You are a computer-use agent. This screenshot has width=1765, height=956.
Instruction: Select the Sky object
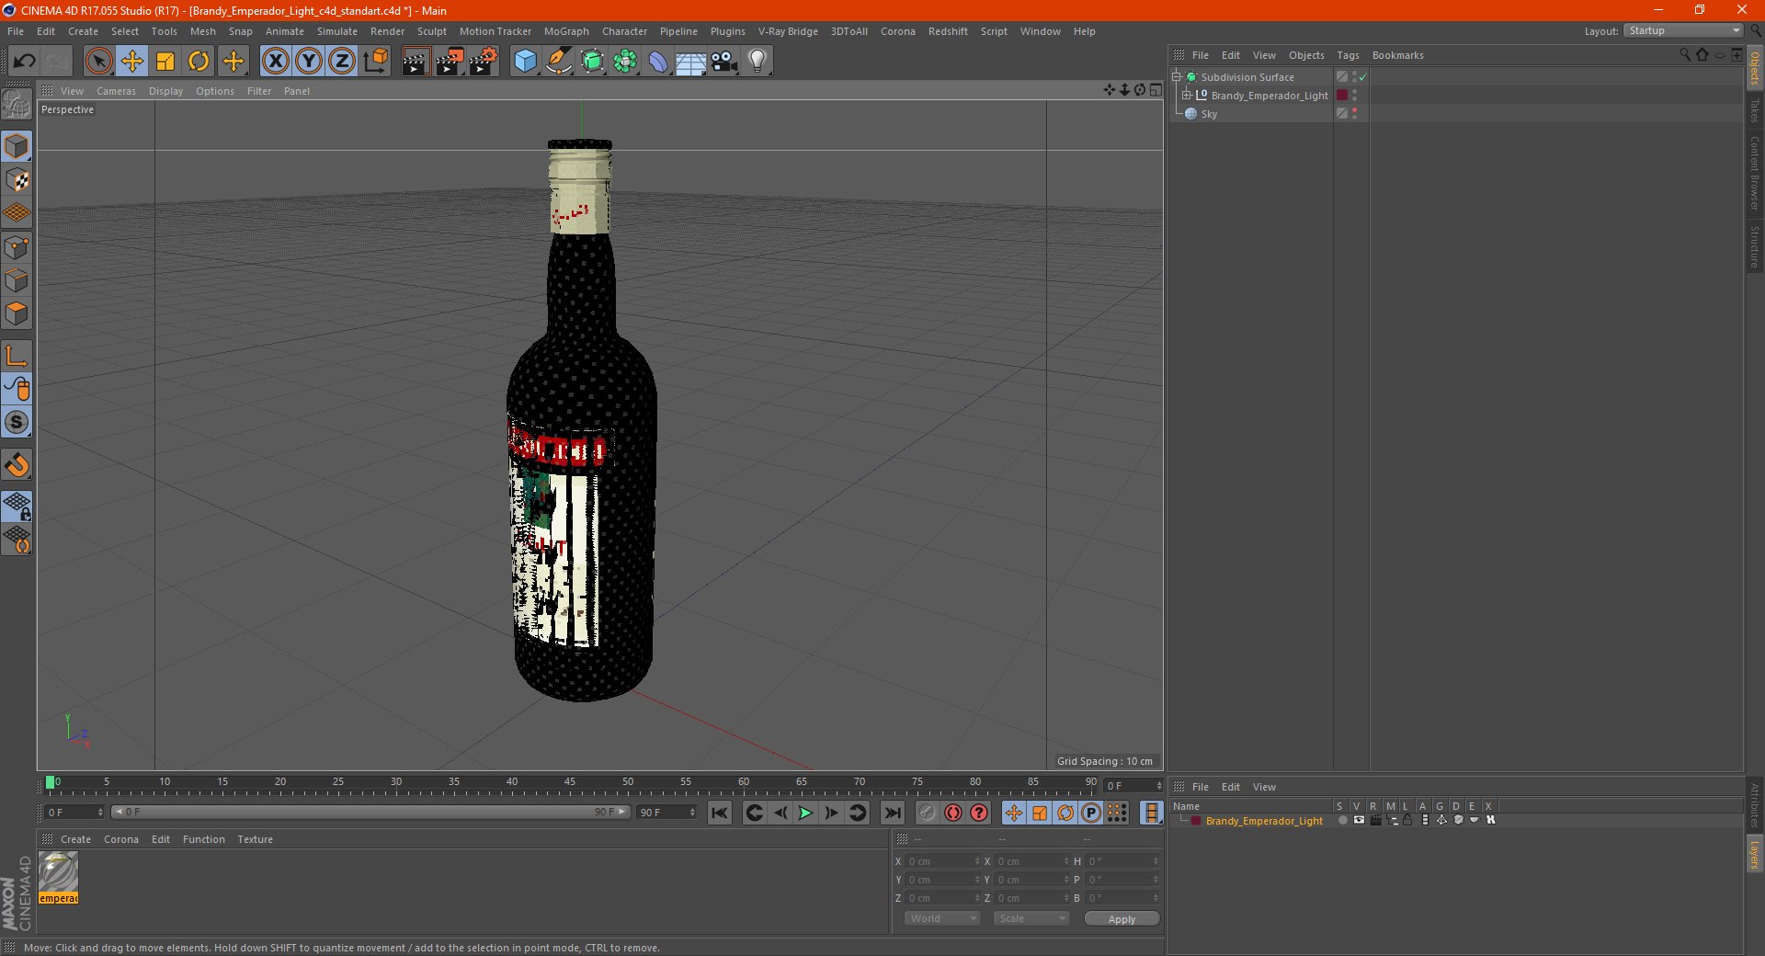1209,114
